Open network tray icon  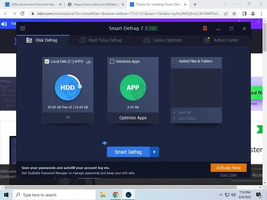227,195
